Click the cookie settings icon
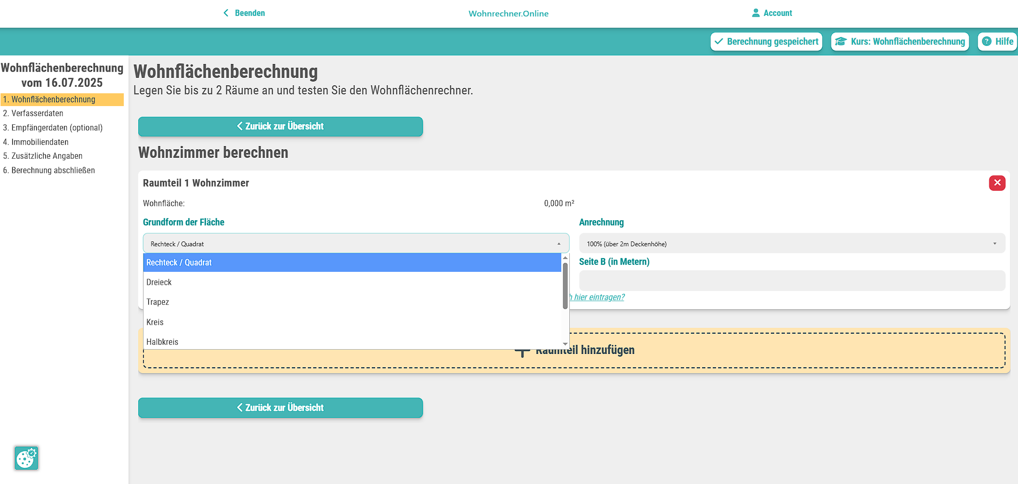Screen dimensions: 1018x484 click(26, 458)
